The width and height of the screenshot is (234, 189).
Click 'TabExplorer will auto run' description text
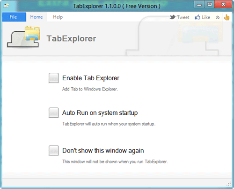click(109, 124)
